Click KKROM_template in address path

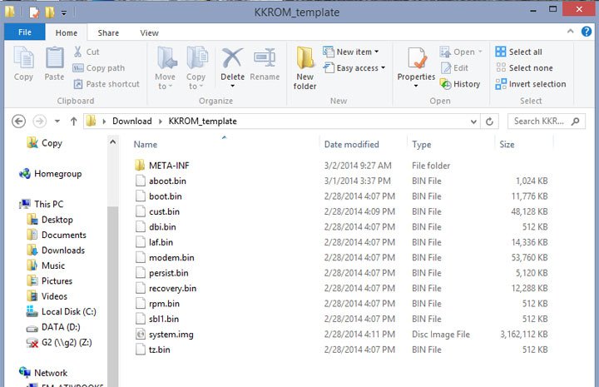(202, 122)
